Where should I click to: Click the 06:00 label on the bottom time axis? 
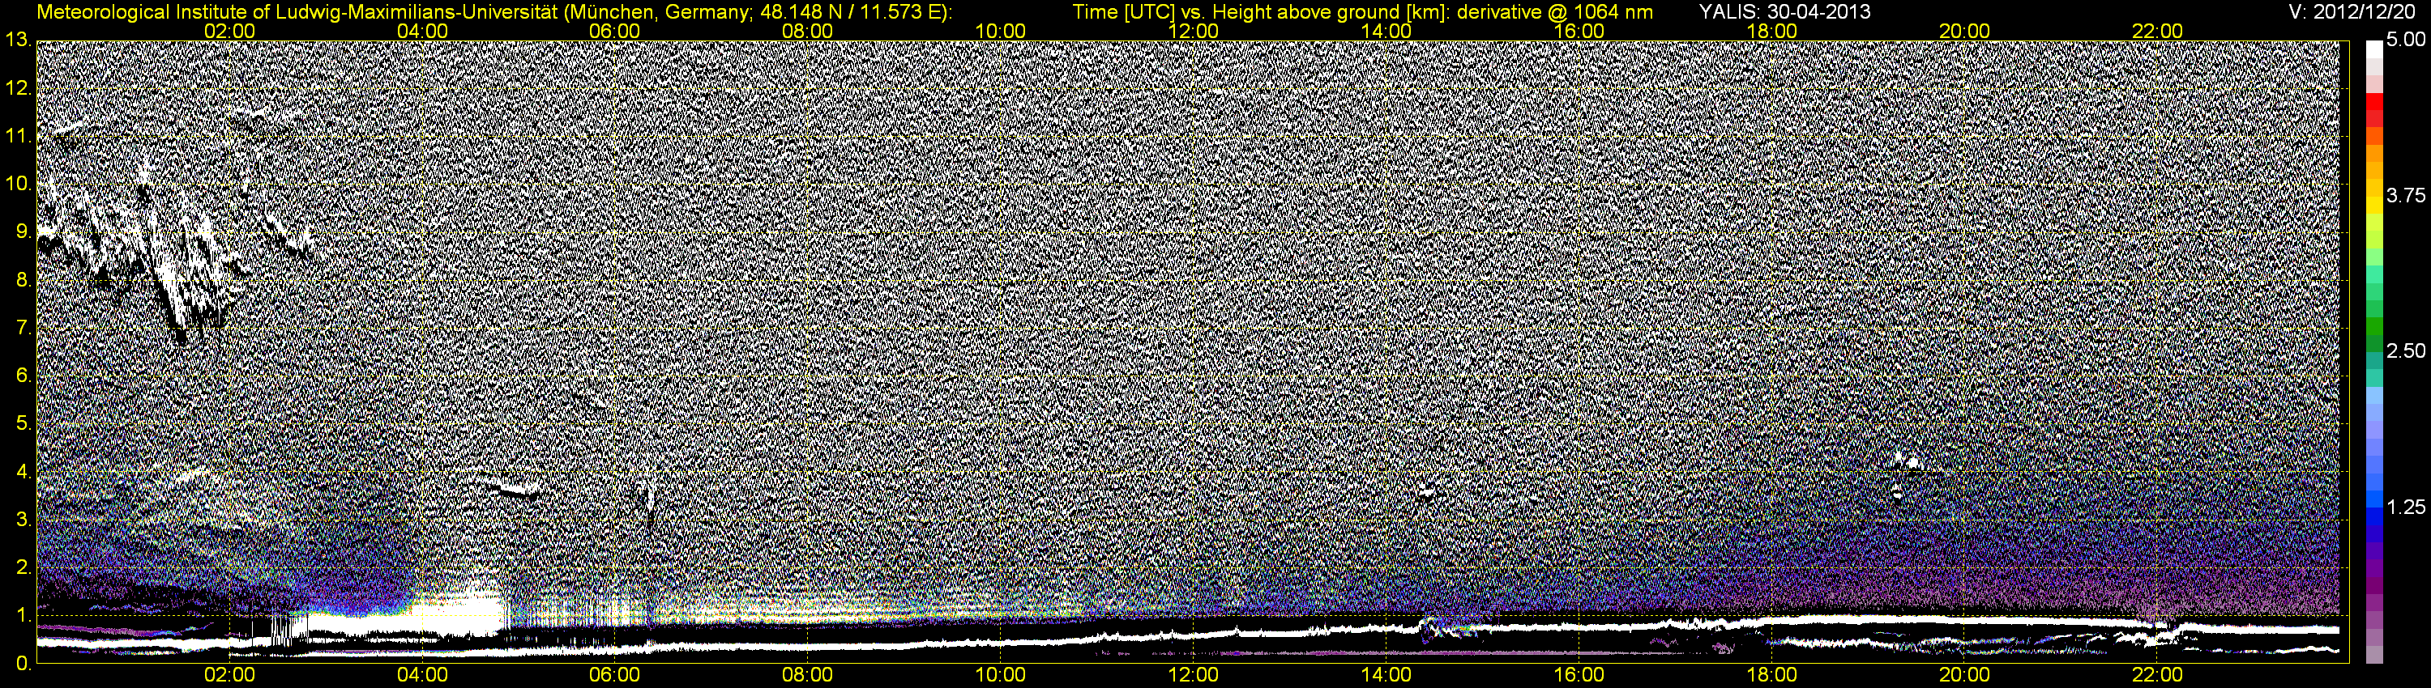pos(614,676)
